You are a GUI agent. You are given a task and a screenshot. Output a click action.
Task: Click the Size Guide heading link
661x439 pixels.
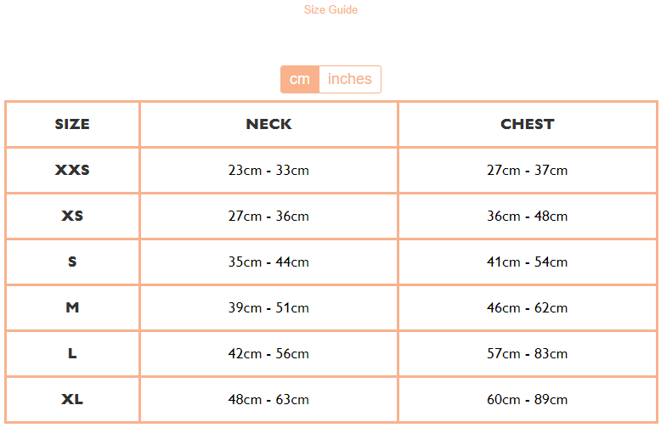coord(330,10)
